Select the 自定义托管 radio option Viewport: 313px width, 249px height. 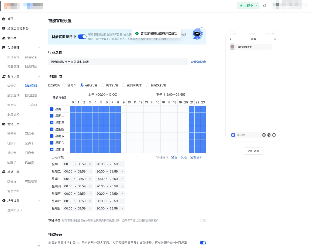tap(147, 85)
